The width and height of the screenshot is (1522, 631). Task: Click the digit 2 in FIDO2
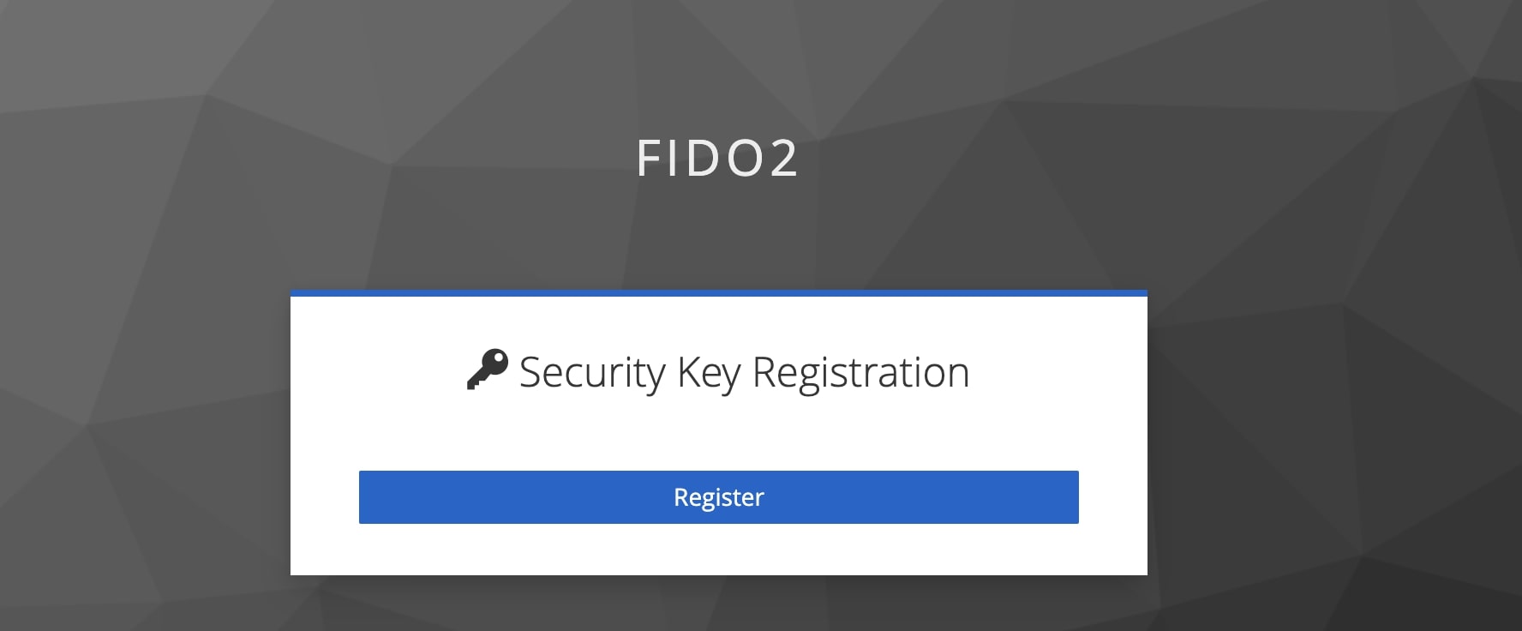(x=784, y=159)
